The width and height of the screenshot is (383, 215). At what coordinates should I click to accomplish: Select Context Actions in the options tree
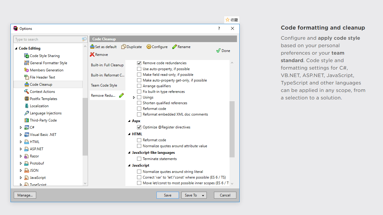pyautogui.click(x=42, y=92)
